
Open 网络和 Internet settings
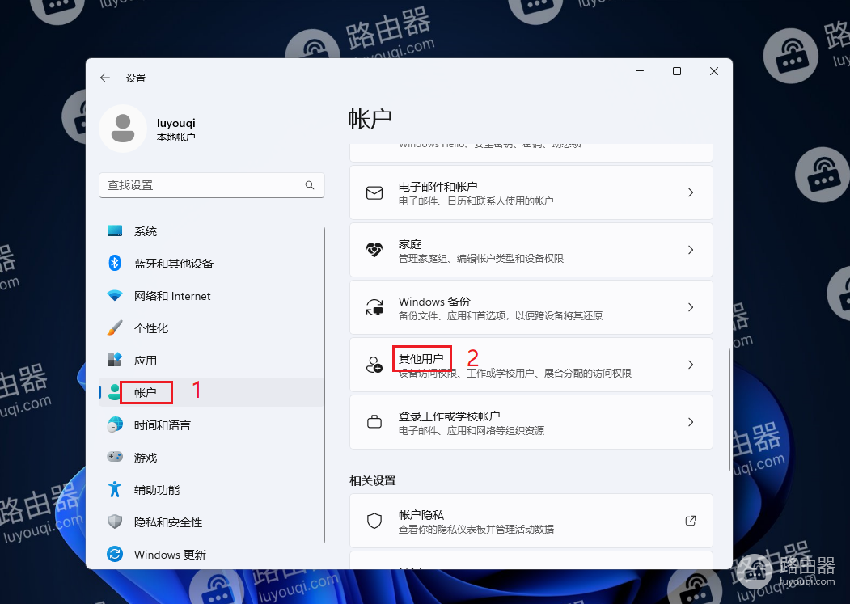(x=211, y=295)
